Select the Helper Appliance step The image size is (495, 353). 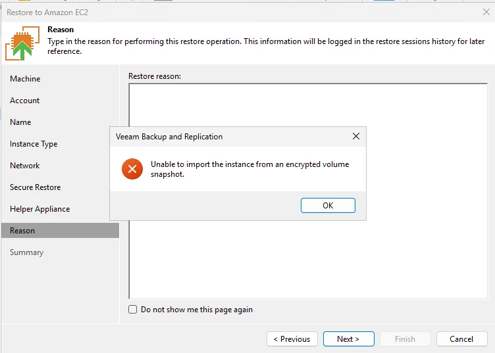click(39, 209)
